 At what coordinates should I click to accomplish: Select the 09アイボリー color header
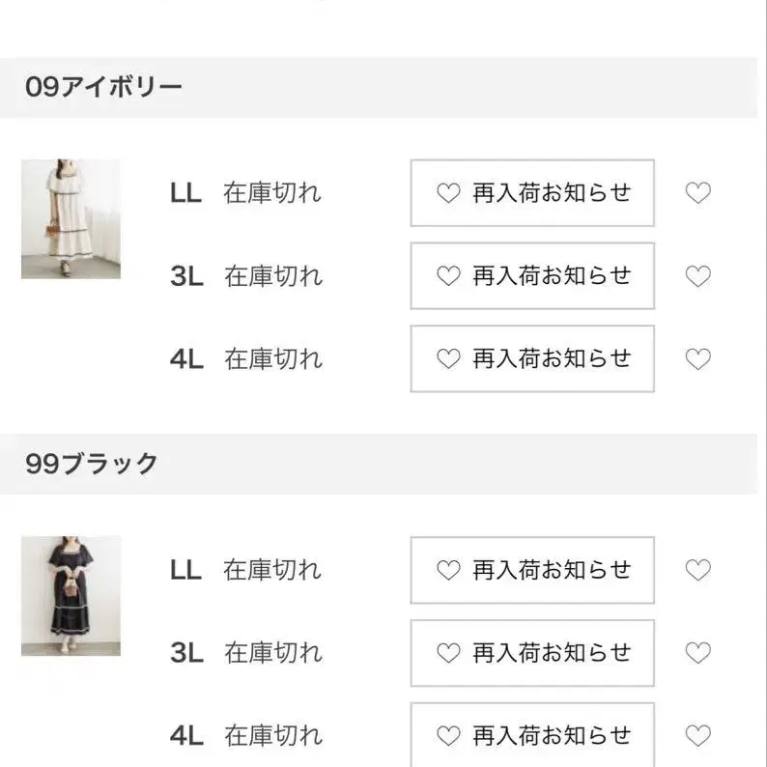pyautogui.click(x=104, y=88)
